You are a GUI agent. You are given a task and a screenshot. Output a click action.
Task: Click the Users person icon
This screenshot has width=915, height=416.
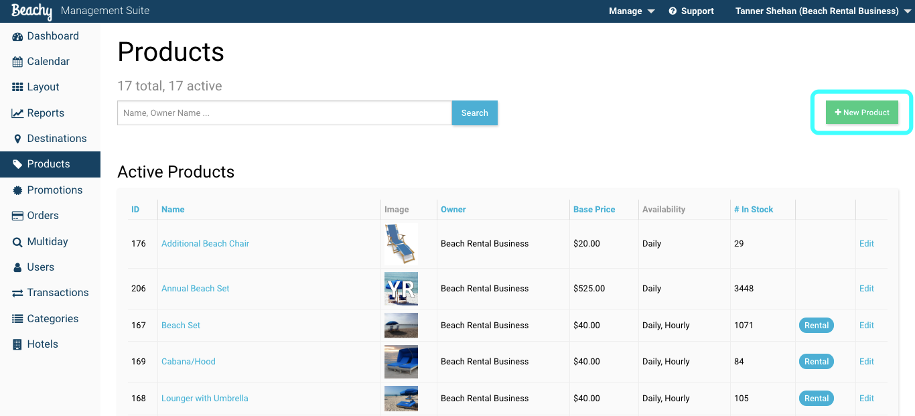(x=17, y=267)
